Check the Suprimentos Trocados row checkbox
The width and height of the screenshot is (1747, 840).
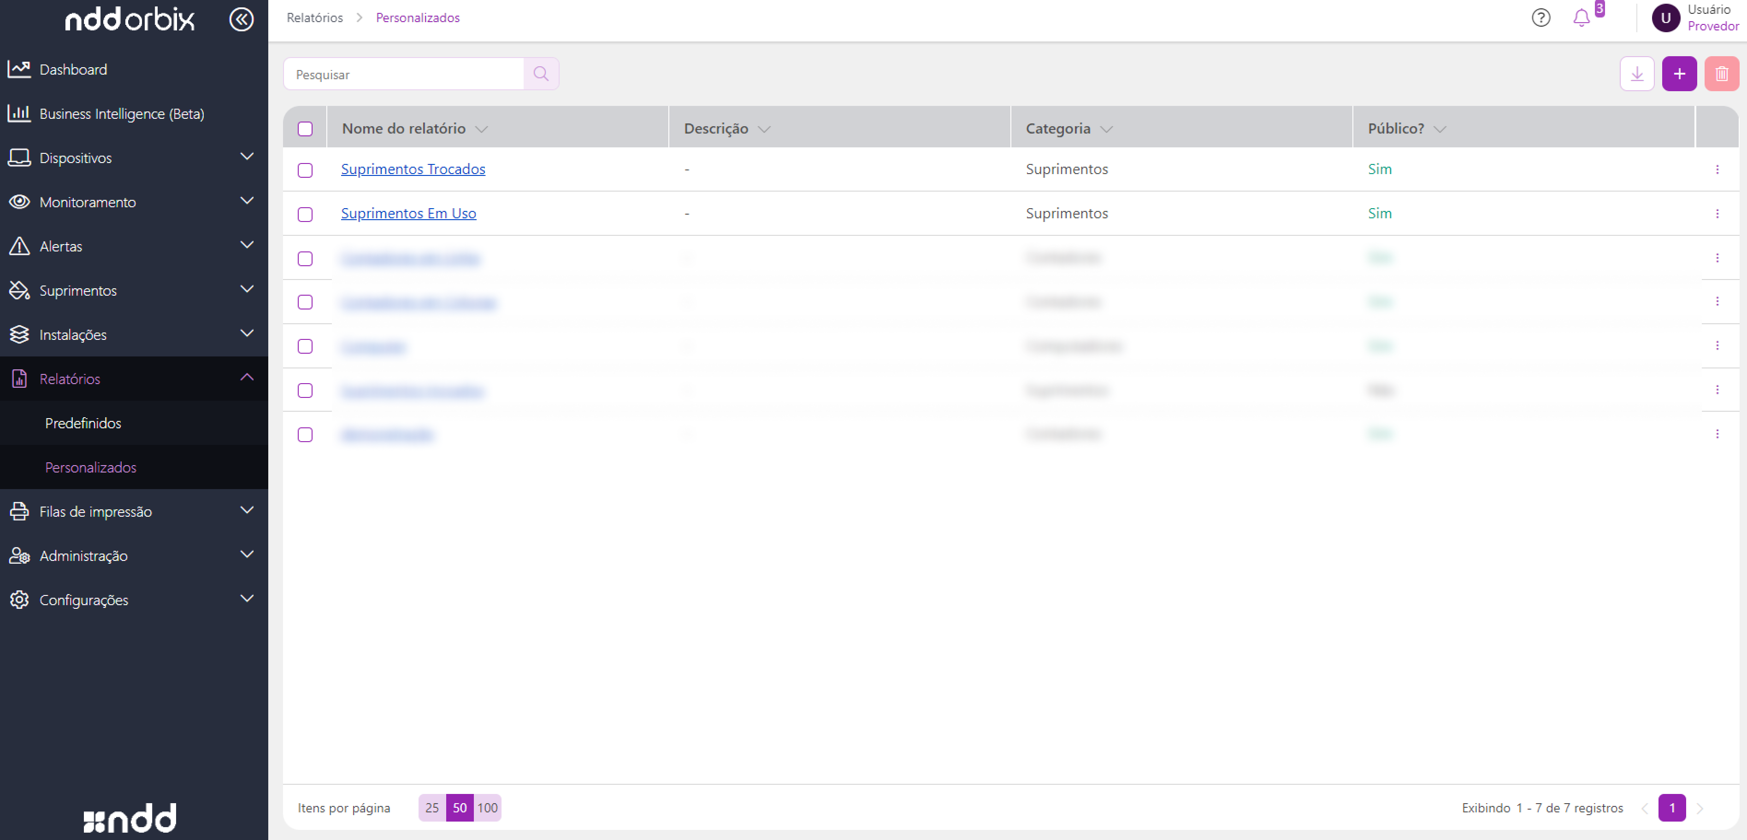305,170
